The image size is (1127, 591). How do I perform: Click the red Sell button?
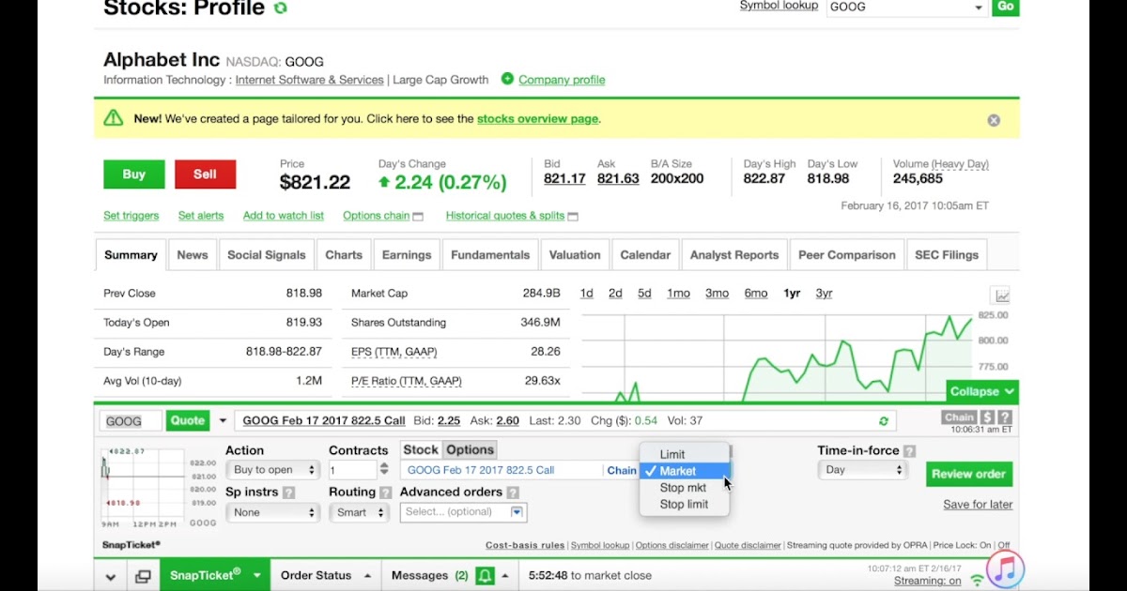pos(205,174)
